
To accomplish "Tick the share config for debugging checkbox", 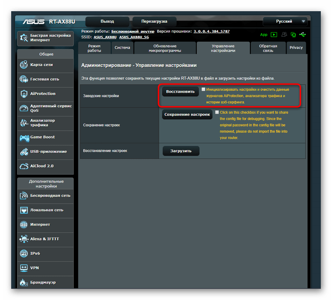I will click(x=217, y=112).
